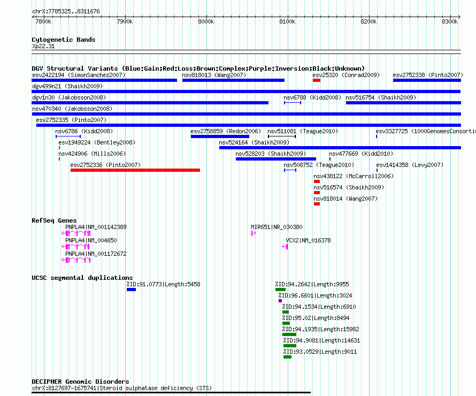Click the UCSC segmental duplications track title
The height and width of the screenshot is (396, 476).
[82, 278]
